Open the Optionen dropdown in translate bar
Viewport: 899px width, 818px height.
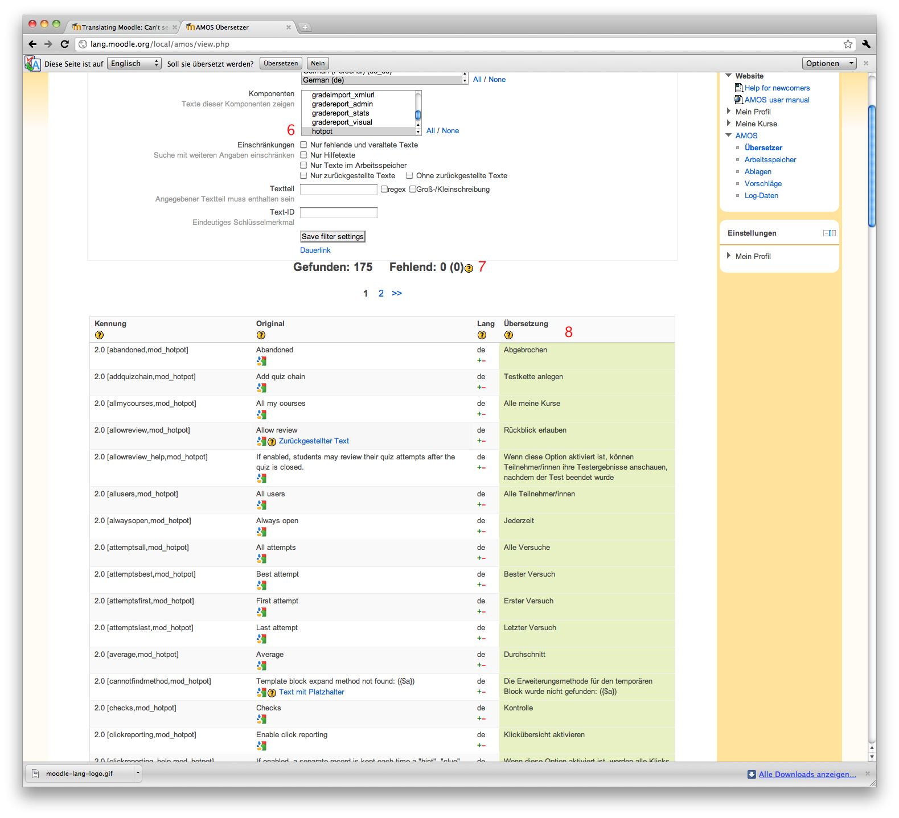(x=830, y=63)
